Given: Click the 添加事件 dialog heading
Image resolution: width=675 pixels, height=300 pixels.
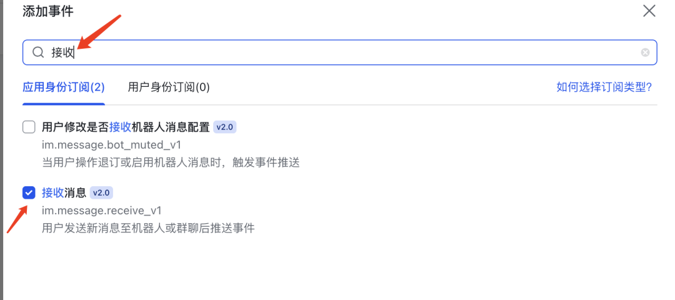Looking at the screenshot, I should [x=47, y=11].
